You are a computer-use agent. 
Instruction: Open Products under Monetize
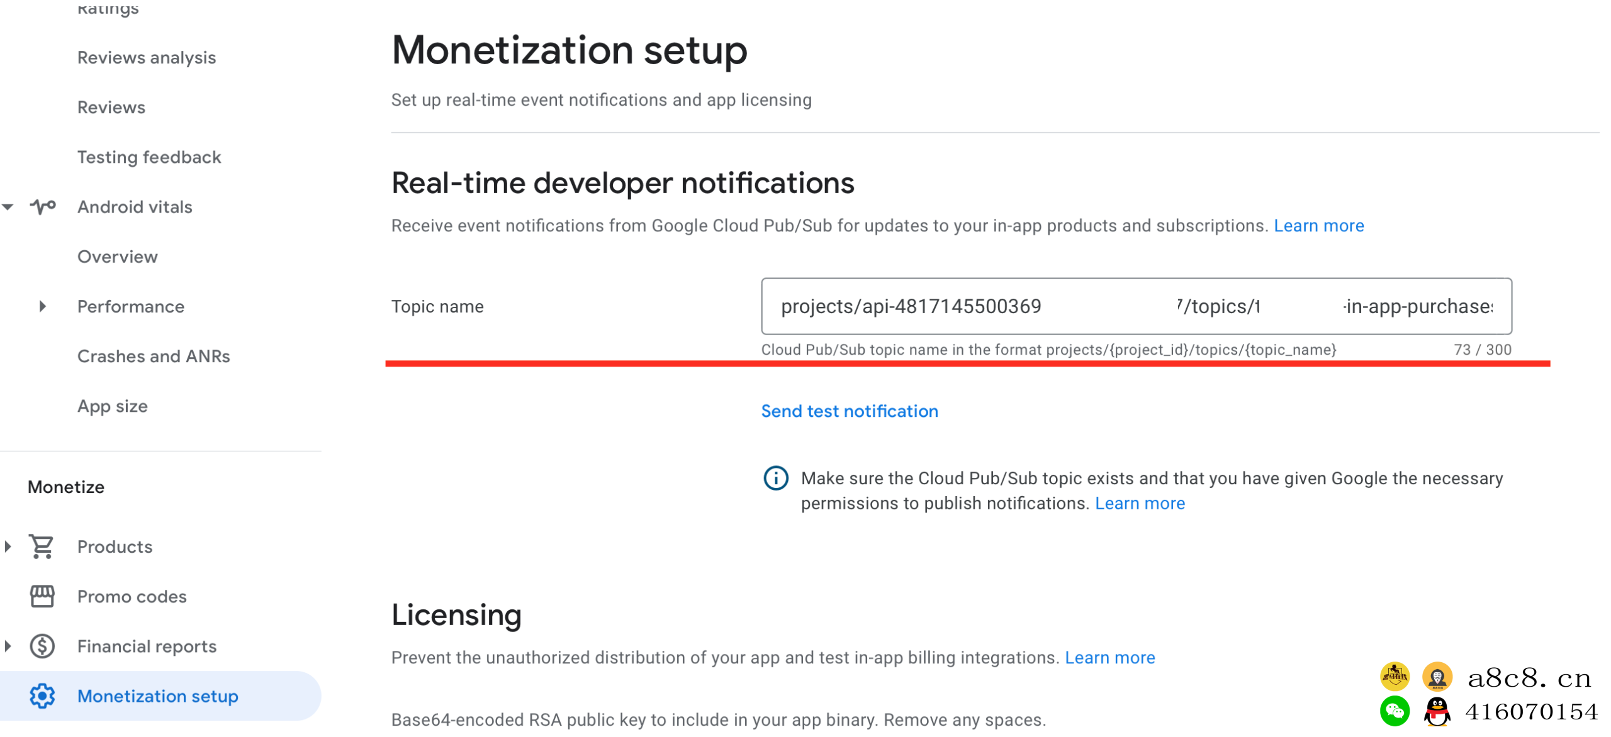115,546
